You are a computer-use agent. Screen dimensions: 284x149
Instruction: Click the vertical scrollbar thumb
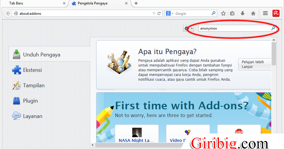274,54
